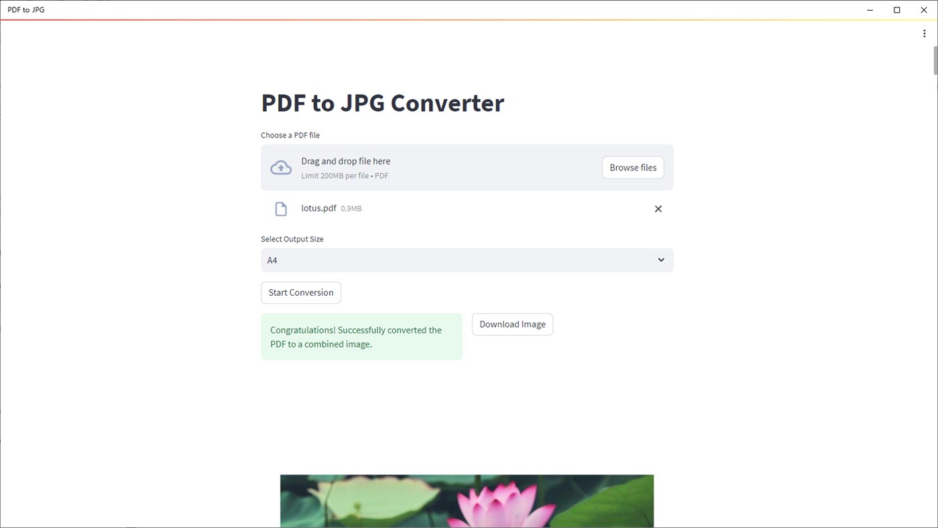Screen dimensions: 938x528
Task: Click the document icon beside lotus.pdf
Action: [280, 208]
